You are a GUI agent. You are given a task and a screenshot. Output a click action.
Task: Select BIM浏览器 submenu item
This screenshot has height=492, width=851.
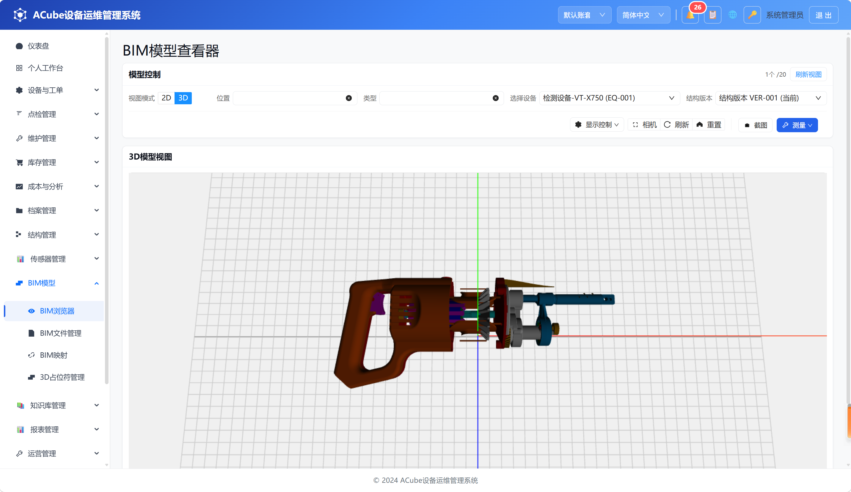(x=54, y=311)
